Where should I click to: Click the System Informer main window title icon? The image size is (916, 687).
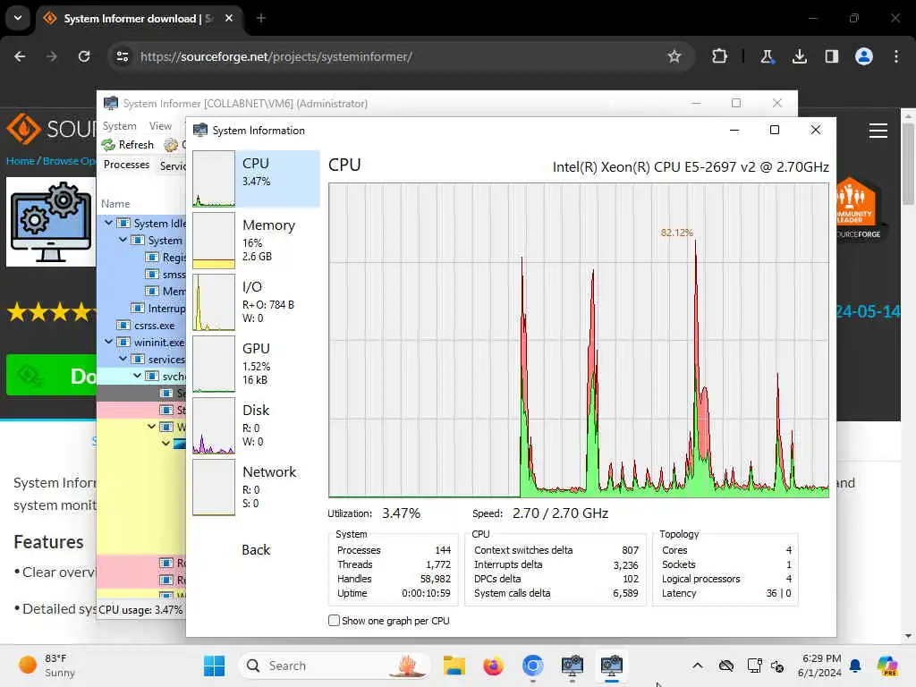click(110, 104)
